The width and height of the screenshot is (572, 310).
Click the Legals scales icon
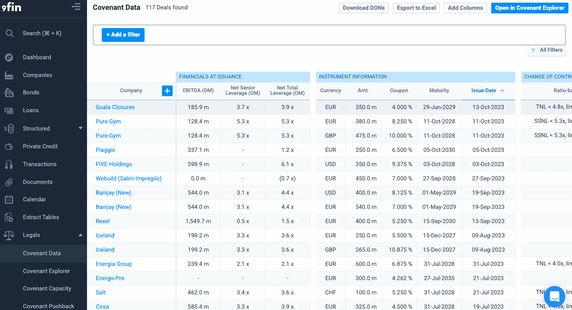9,235
